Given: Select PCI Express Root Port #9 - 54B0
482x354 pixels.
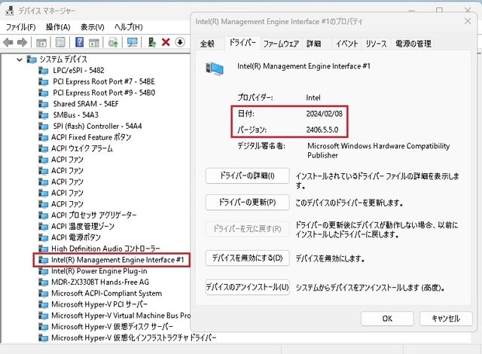Looking at the screenshot, I should point(104,93).
